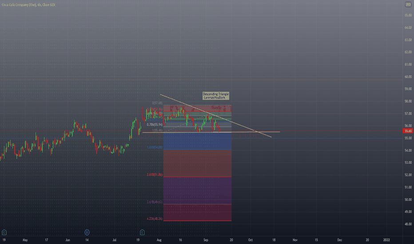This screenshot has height=244, width=414.
Task: Select the 2.618(51.86) Fibonacci extension label
Action: (155, 175)
